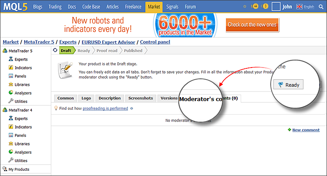Open the Trading menu
Screen dimensions: 327x176
[x=55, y=7]
